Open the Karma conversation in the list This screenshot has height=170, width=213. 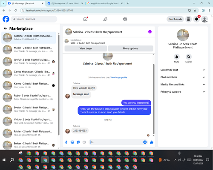click(29, 85)
